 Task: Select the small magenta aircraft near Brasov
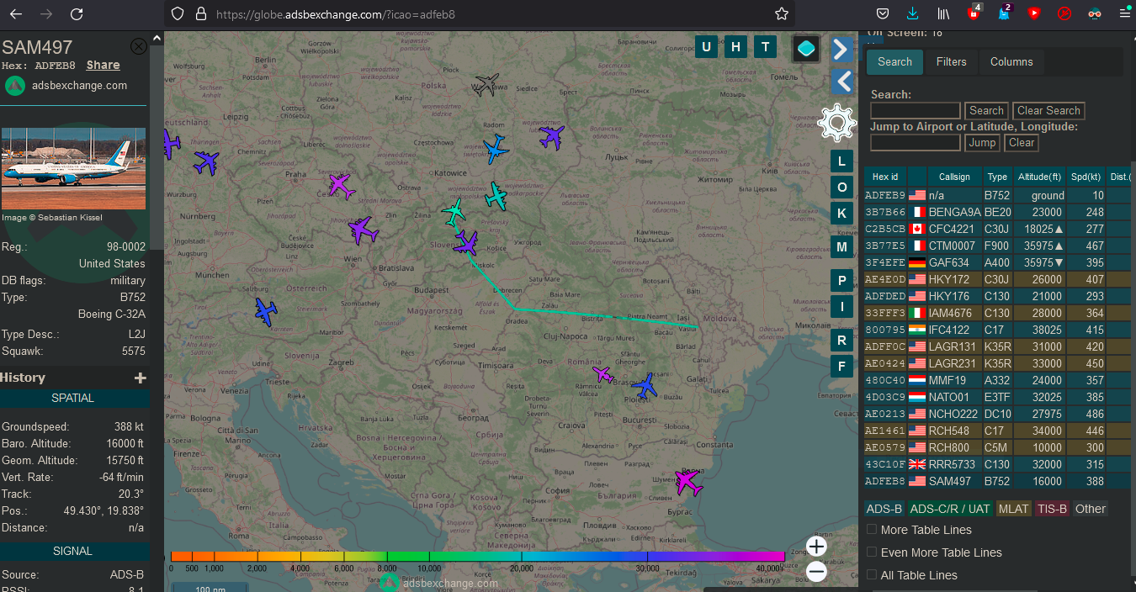(x=603, y=373)
